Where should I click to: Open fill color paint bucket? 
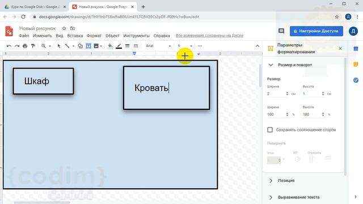[x=110, y=46]
